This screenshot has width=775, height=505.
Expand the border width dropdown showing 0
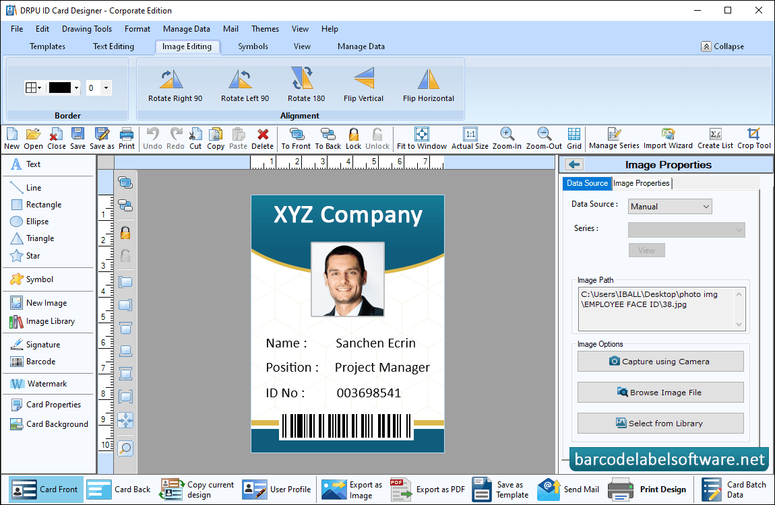coord(106,88)
